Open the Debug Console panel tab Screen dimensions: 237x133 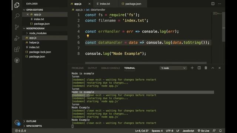pyautogui.click(x=110, y=68)
